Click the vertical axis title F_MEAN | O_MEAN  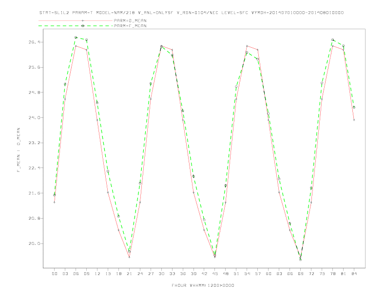coord(19,150)
